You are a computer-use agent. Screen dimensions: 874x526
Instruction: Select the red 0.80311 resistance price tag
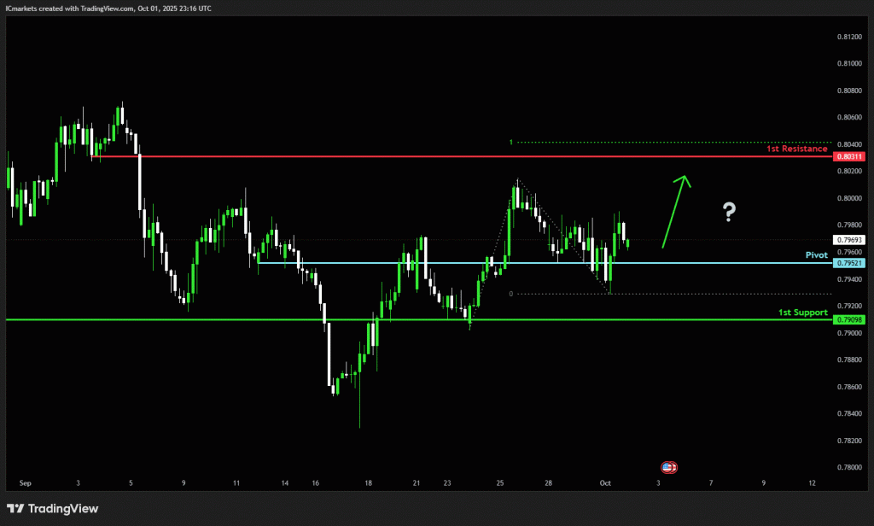pos(850,157)
